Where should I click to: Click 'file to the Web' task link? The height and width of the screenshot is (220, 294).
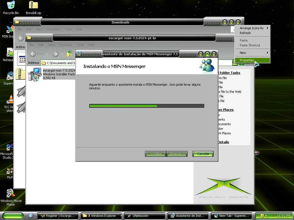pyautogui.click(x=230, y=92)
